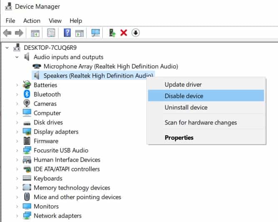Click the Back arrow toolbar icon
Viewport: 278px width, 222px height.
click(7, 33)
